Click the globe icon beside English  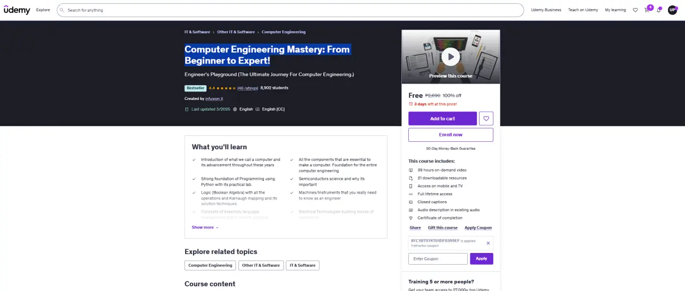tap(234, 109)
